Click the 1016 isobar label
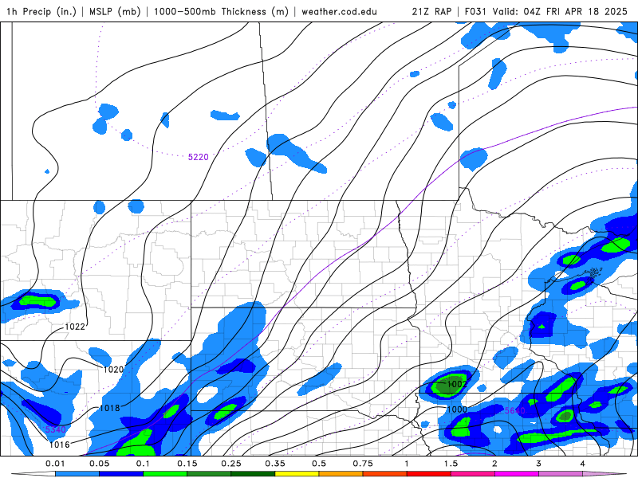The width and height of the screenshot is (638, 478). (60, 445)
